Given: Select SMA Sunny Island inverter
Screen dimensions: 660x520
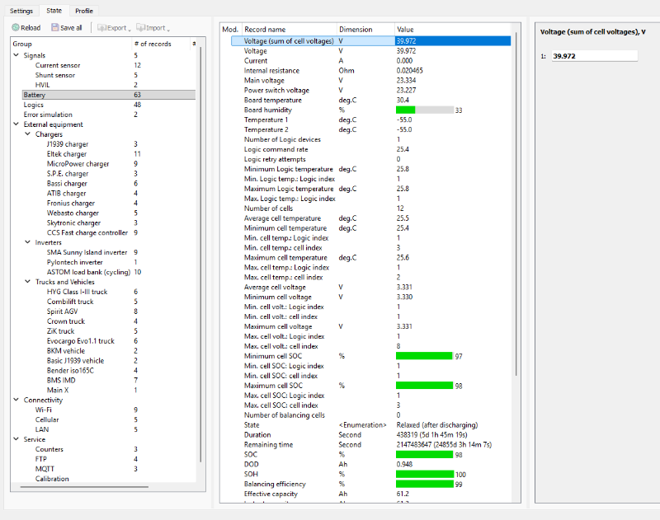Looking at the screenshot, I should coord(87,252).
